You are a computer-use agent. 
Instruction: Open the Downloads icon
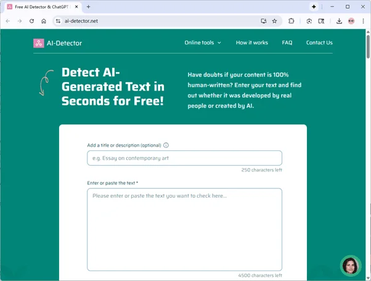click(x=339, y=21)
